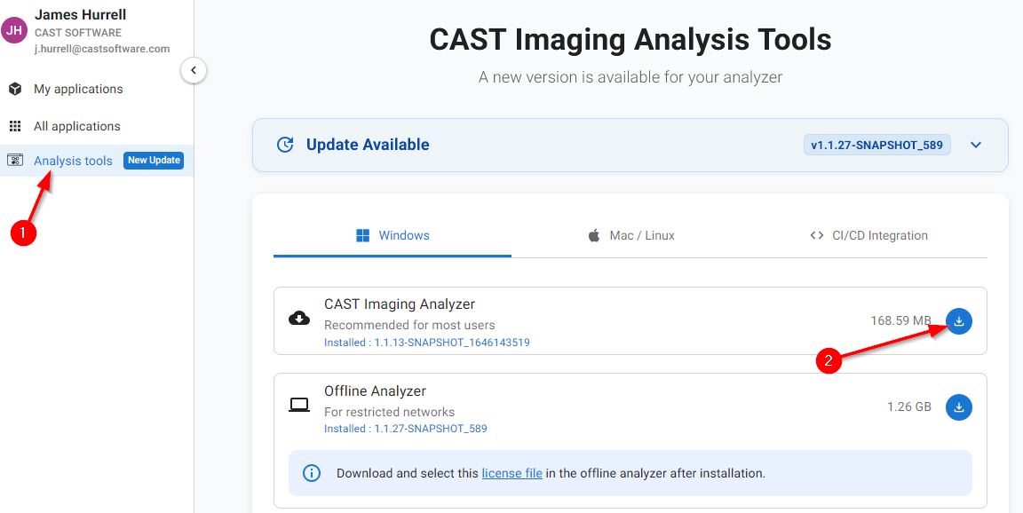Expand the Update Available banner chevron

click(976, 145)
